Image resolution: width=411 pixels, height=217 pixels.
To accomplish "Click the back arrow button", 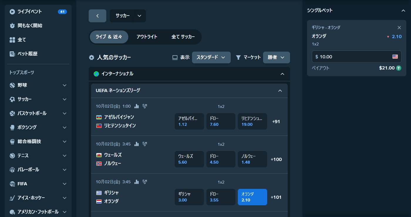I will (x=97, y=16).
